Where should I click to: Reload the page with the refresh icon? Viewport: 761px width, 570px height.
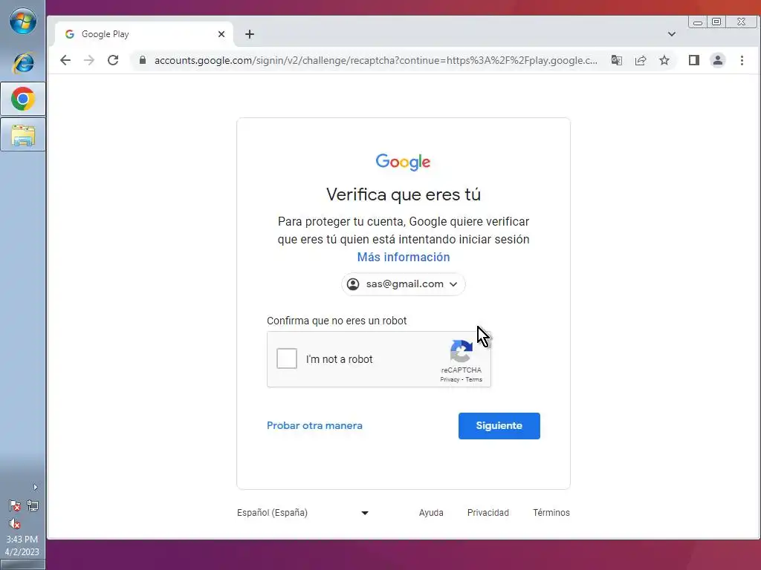click(113, 60)
